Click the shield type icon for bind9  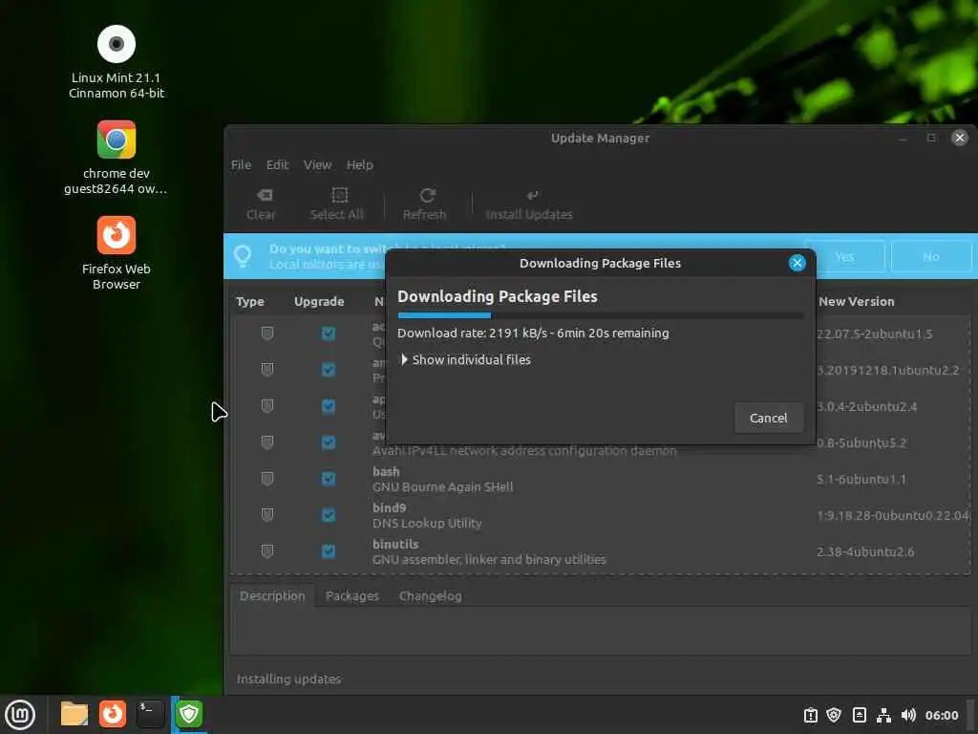pyautogui.click(x=267, y=515)
